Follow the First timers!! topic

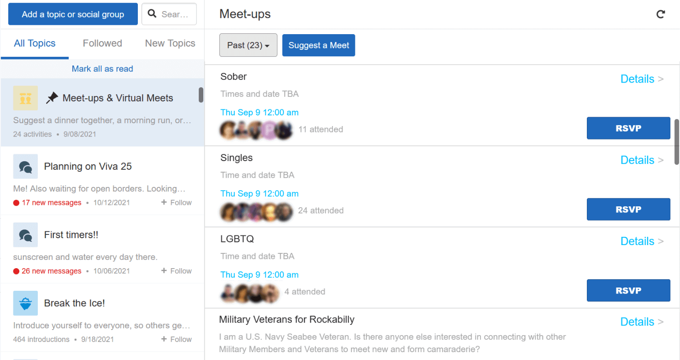tap(177, 271)
